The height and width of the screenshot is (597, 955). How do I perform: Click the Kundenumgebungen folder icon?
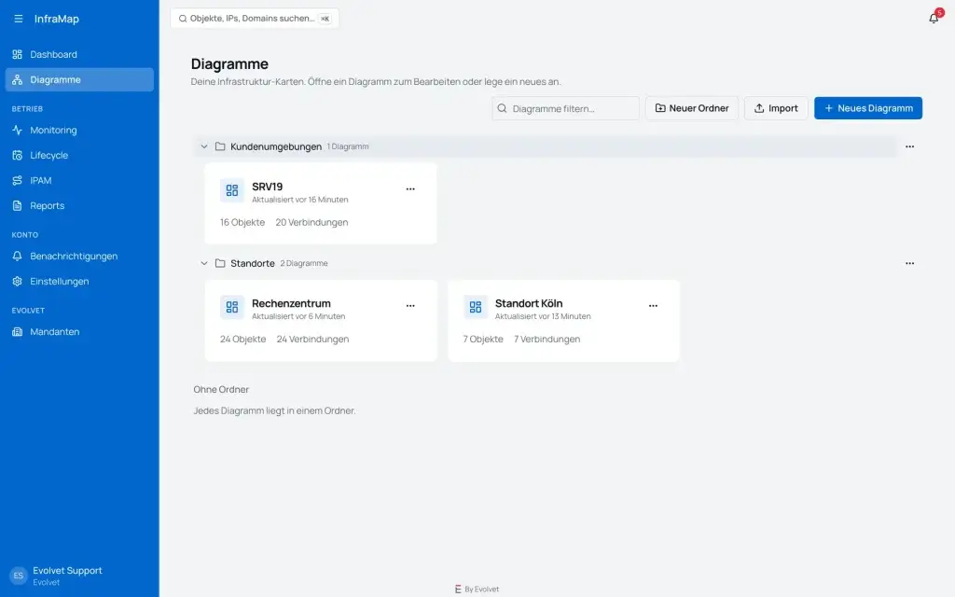click(x=220, y=146)
